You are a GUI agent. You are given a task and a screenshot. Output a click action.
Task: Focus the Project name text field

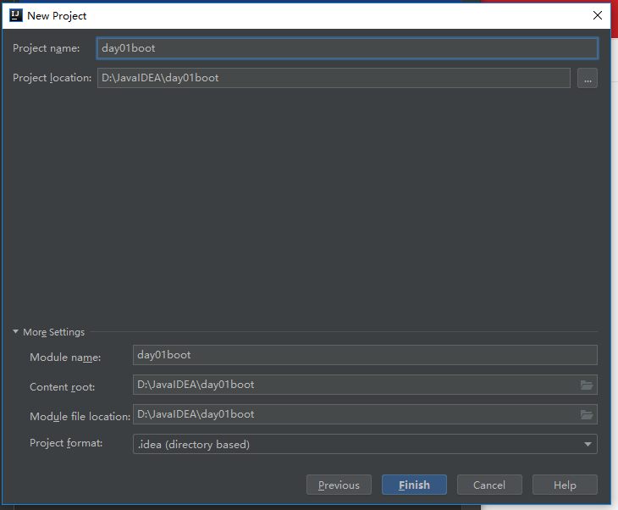tap(347, 48)
